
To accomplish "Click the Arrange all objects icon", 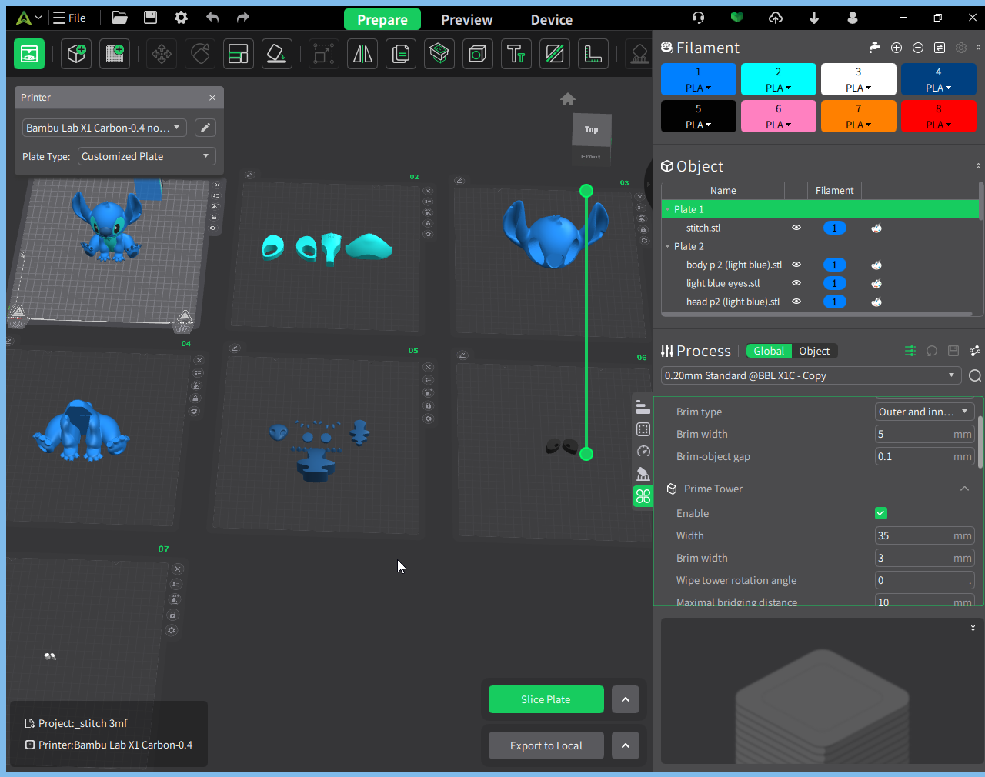I will point(239,54).
